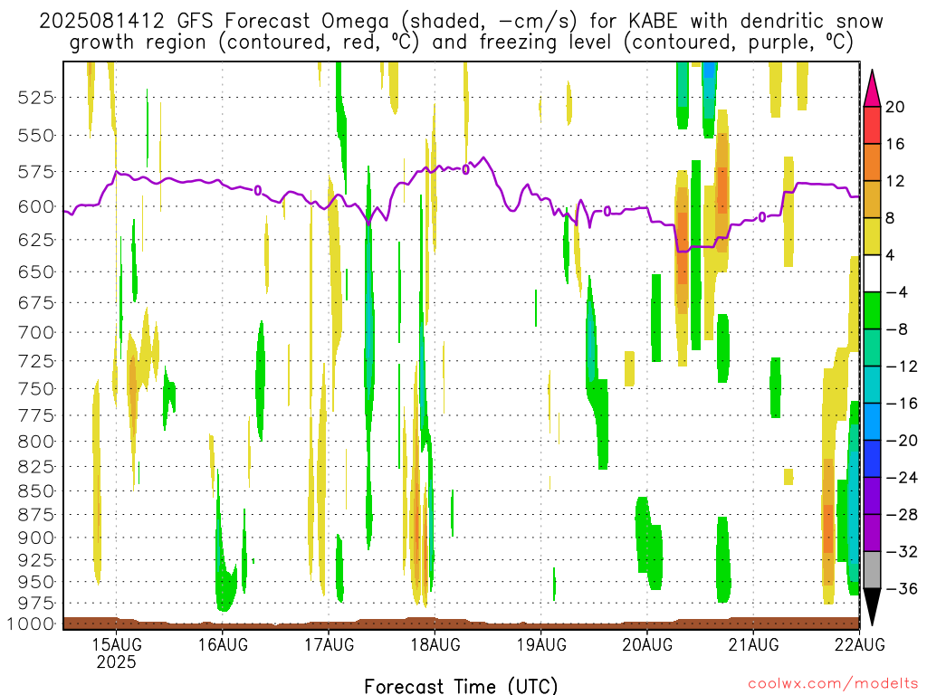
Task: Click the 21AUG x-axis date label
Action: [x=753, y=644]
